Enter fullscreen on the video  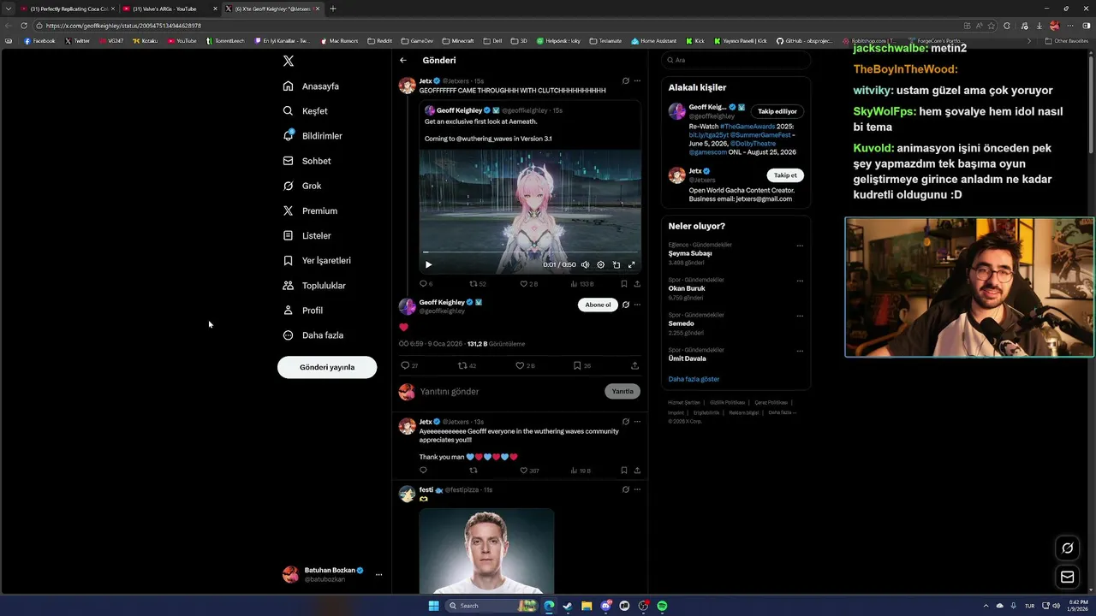point(632,264)
